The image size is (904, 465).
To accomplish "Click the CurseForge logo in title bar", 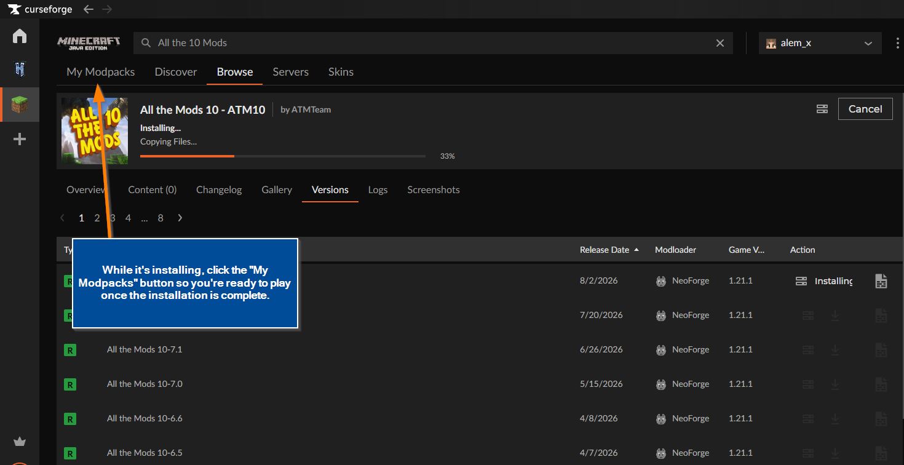I will (41, 9).
